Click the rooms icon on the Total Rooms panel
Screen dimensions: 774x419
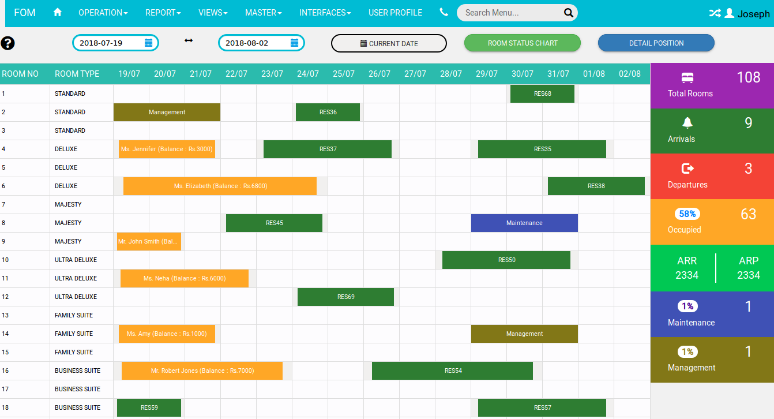687,77
